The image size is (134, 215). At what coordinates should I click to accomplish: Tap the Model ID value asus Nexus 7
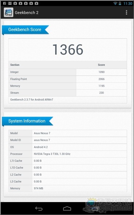tap(42, 140)
